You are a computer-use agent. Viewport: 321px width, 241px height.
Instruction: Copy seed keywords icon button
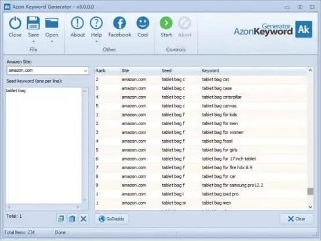pyautogui.click(x=61, y=218)
